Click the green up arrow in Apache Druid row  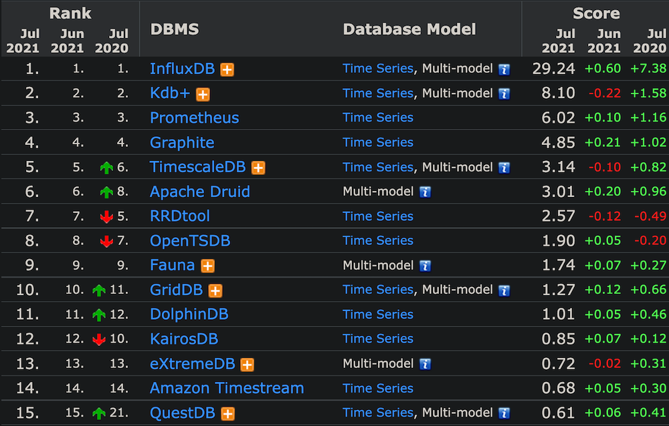pos(106,192)
